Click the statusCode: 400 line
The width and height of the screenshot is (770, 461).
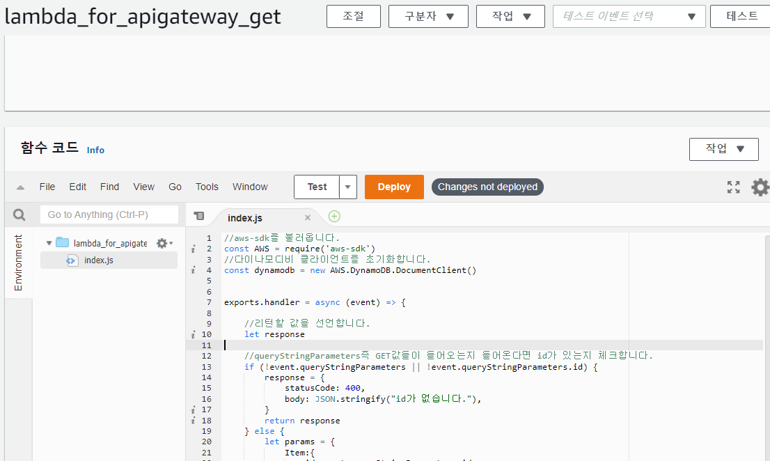[324, 388]
